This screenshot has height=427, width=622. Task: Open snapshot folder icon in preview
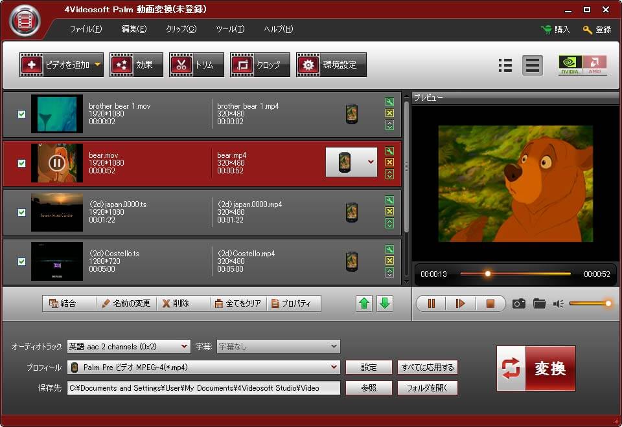tap(539, 304)
